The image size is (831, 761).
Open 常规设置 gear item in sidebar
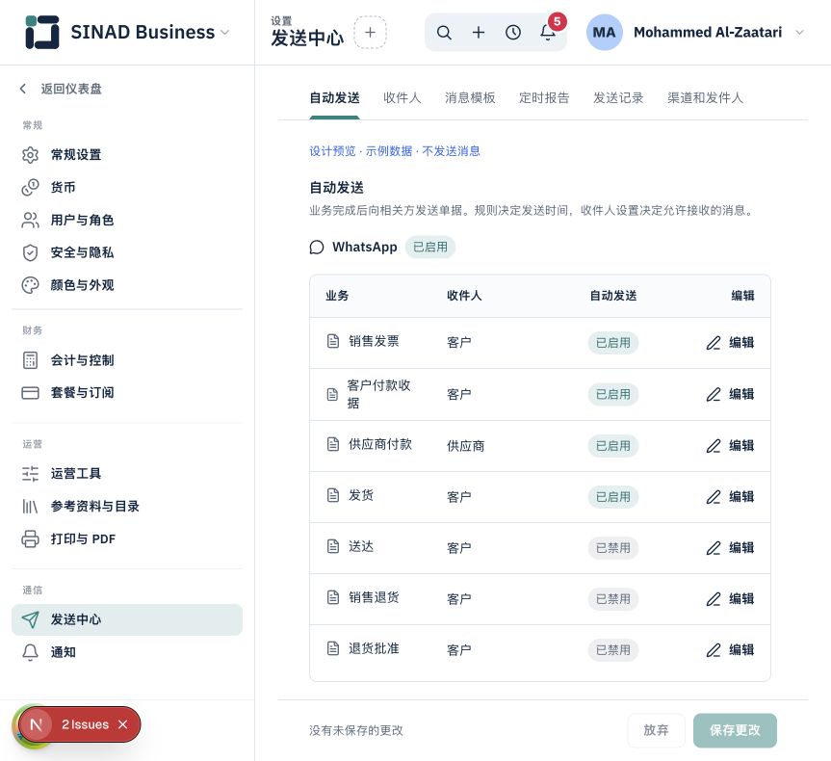[x=127, y=155]
